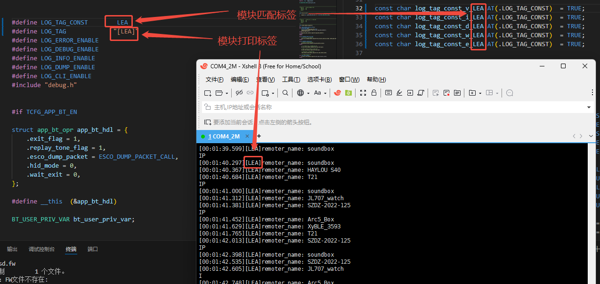Open the 工具(T) menu in Xshell
The width and height of the screenshot is (600, 284).
click(291, 80)
